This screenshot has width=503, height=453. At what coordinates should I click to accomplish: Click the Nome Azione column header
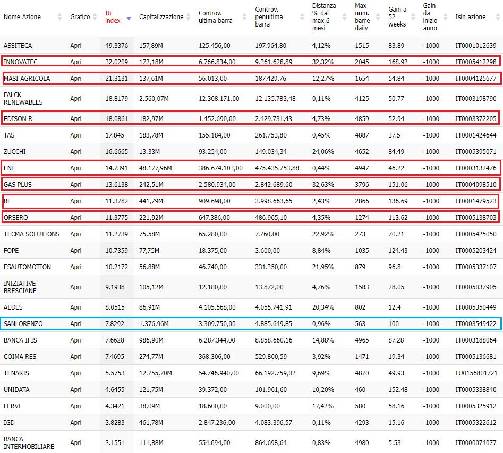[x=22, y=16]
